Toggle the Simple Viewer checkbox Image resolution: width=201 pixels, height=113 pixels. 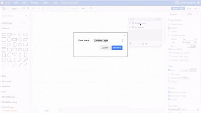169,24
